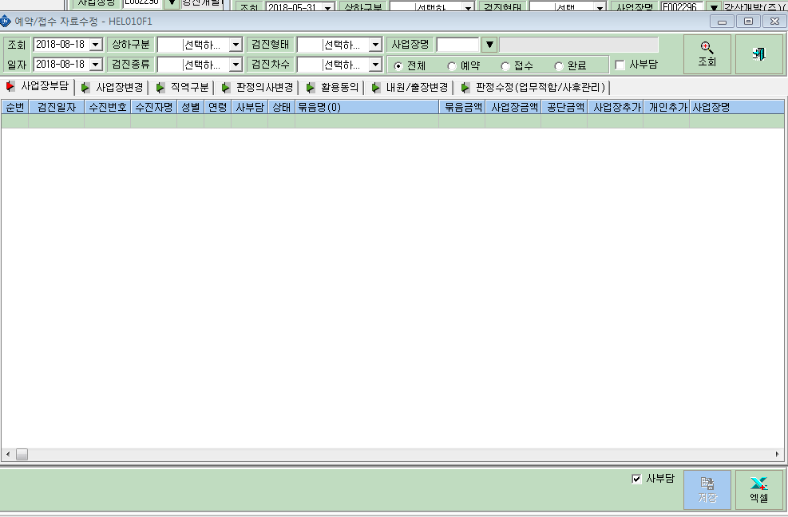Open the 상하구분 dropdown
The width and height of the screenshot is (788, 517).
pyautogui.click(x=236, y=45)
